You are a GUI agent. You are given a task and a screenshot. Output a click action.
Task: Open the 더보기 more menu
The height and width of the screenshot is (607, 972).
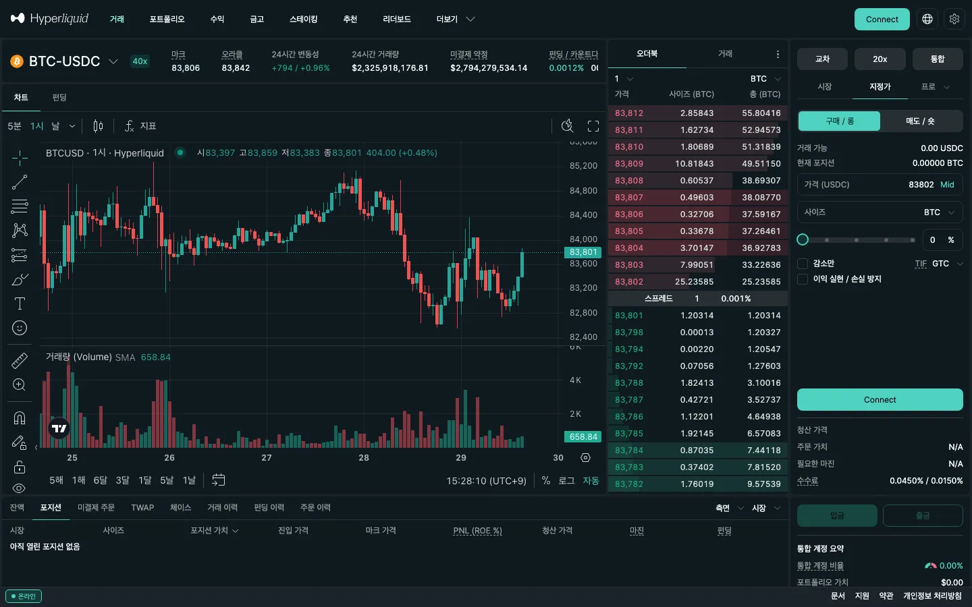[x=456, y=19]
